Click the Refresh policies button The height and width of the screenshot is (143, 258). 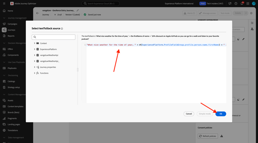click(208, 136)
